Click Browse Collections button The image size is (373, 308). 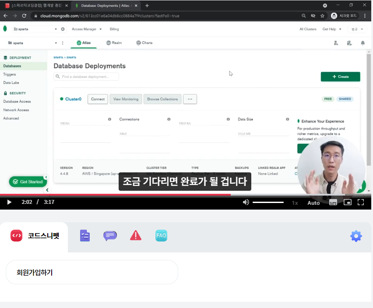click(x=162, y=99)
